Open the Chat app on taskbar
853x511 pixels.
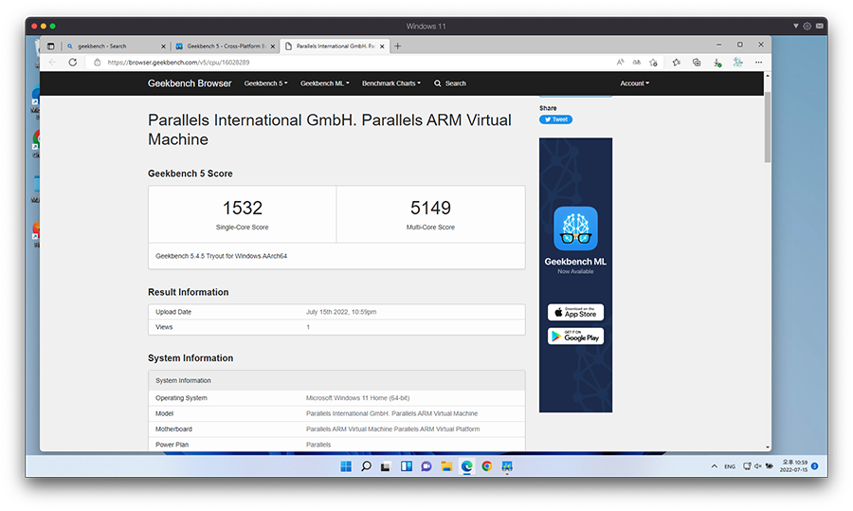(426, 466)
